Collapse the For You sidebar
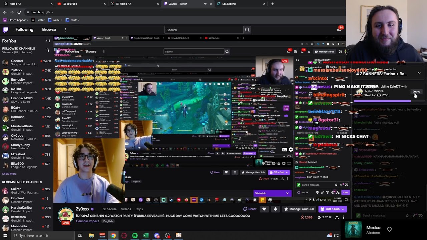The width and height of the screenshot is (427, 240). click(x=48, y=41)
